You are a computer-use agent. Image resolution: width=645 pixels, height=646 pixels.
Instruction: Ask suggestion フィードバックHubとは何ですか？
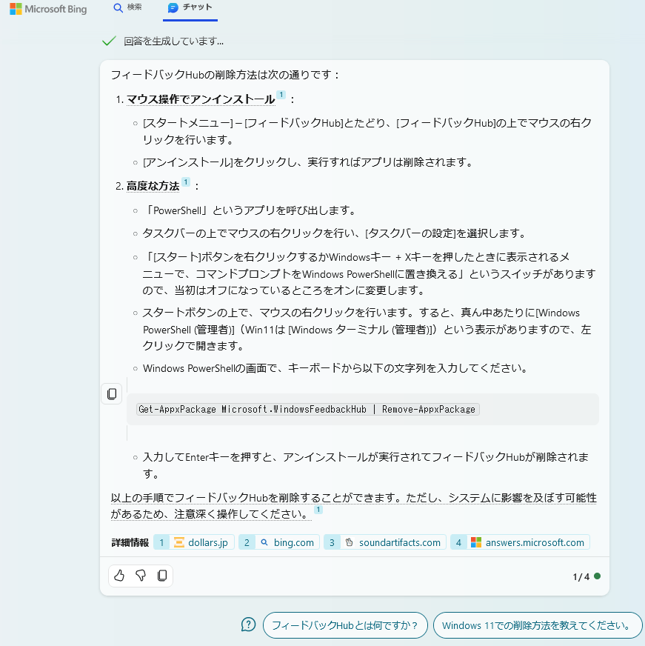coord(345,625)
